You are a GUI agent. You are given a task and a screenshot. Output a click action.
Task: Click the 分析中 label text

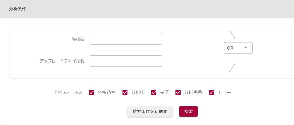[138, 92]
